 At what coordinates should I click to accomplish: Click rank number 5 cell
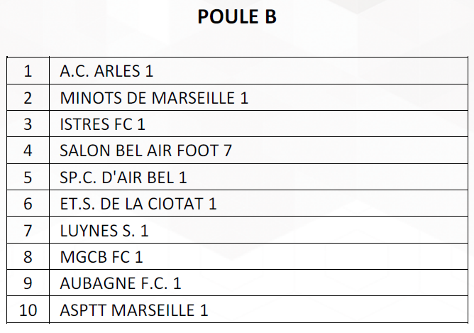pos(28,177)
